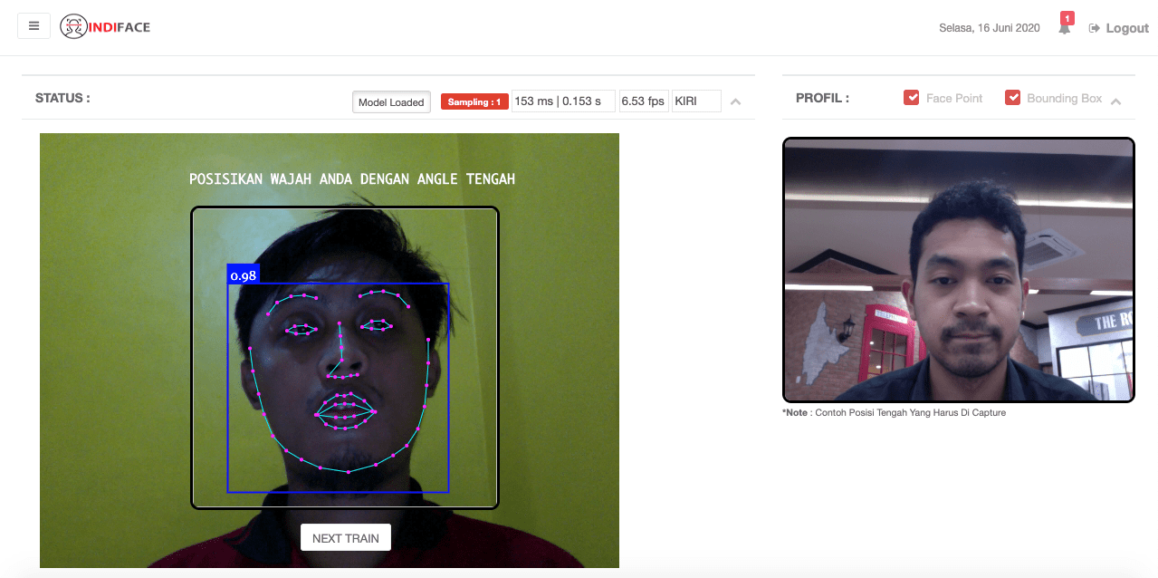Collapse the STATUS panel chevron

pos(735,101)
